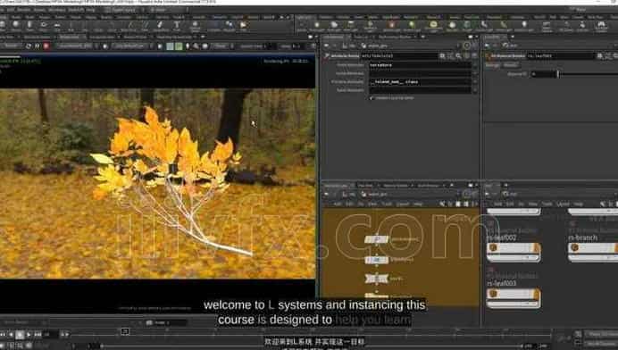The width and height of the screenshot is (618, 350).
Task: Click the key icon left of the timeline buttons
Action: click(x=561, y=338)
